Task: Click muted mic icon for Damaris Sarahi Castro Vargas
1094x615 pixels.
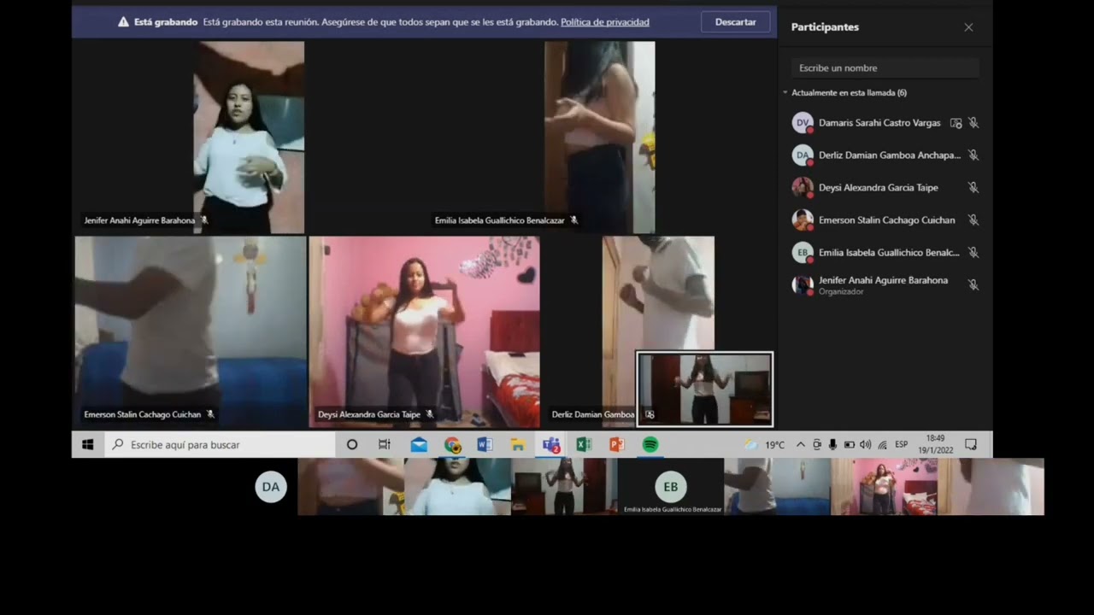Action: [x=973, y=123]
